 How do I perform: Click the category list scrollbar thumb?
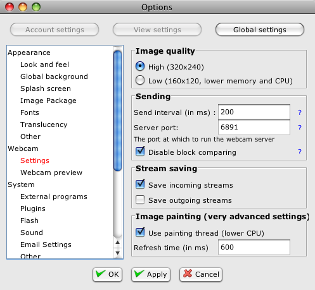point(118,111)
